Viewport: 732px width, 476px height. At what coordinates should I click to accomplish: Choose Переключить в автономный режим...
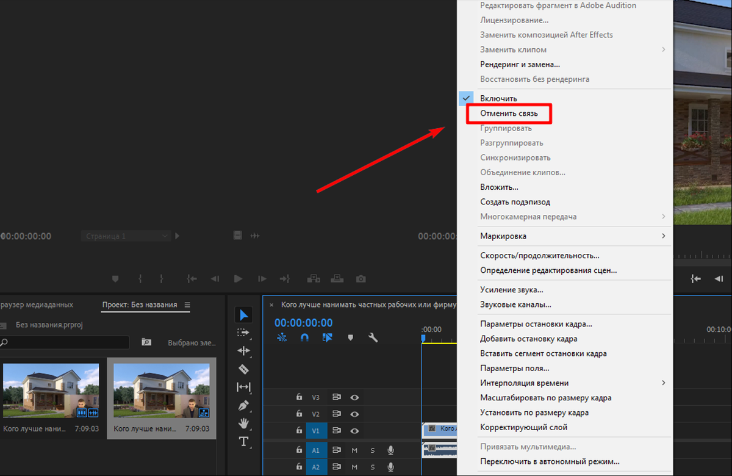coord(550,461)
